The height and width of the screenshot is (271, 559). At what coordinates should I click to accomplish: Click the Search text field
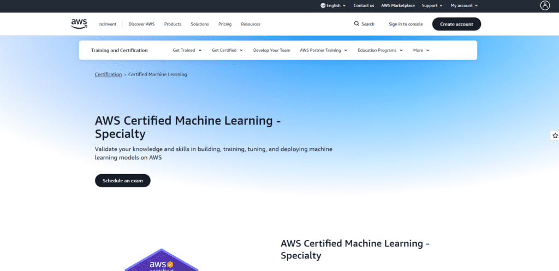point(368,24)
